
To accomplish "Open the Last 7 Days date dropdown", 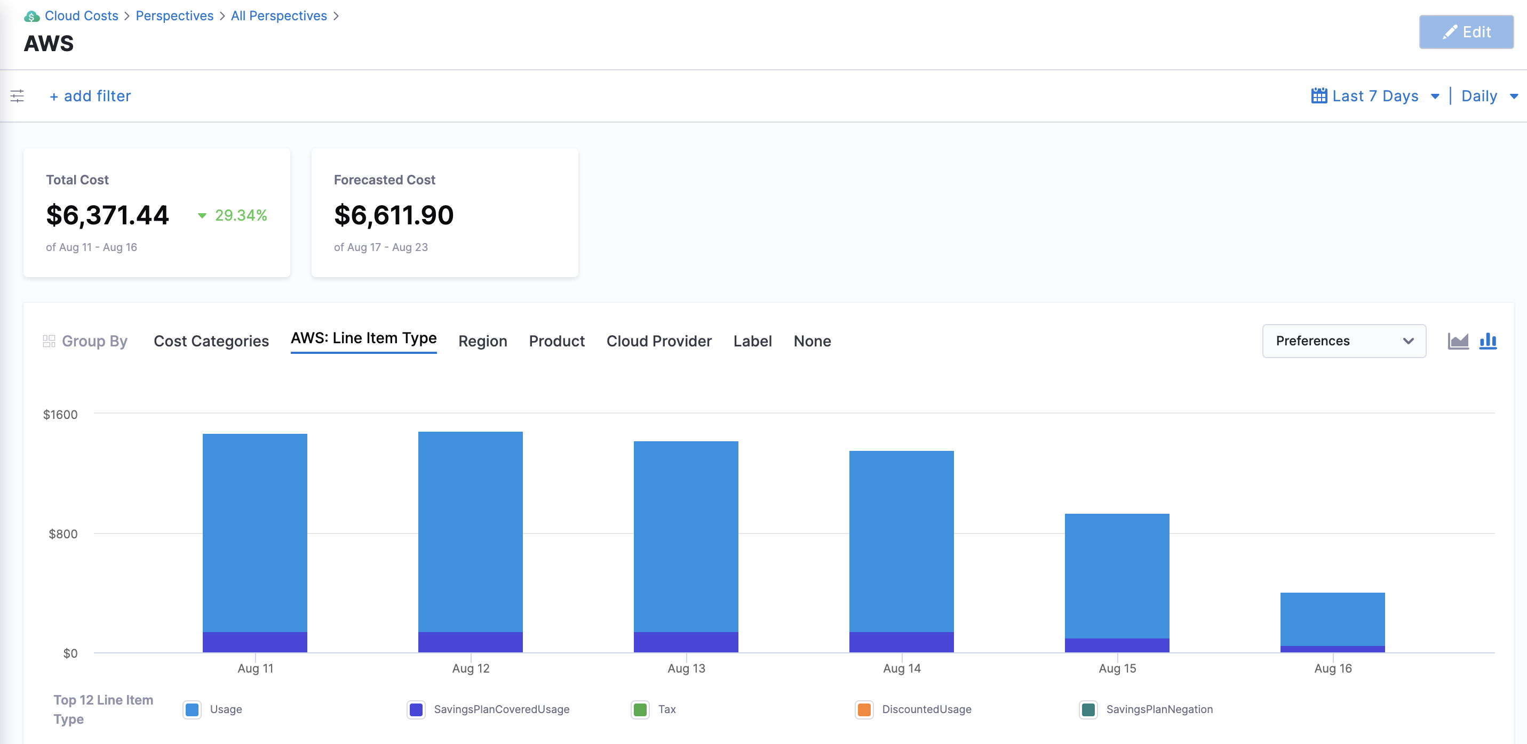I will pyautogui.click(x=1375, y=96).
